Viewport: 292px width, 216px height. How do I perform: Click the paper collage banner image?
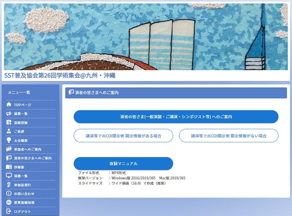pos(146,37)
